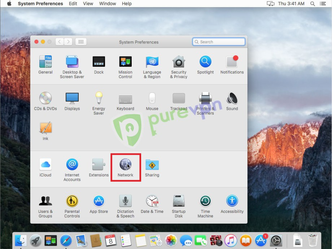The height and width of the screenshot is (249, 332).
Task: Open the Notifications preference pane
Action: coord(232,65)
